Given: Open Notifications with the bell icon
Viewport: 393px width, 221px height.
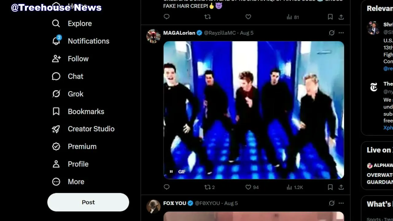Looking at the screenshot, I should [56, 41].
